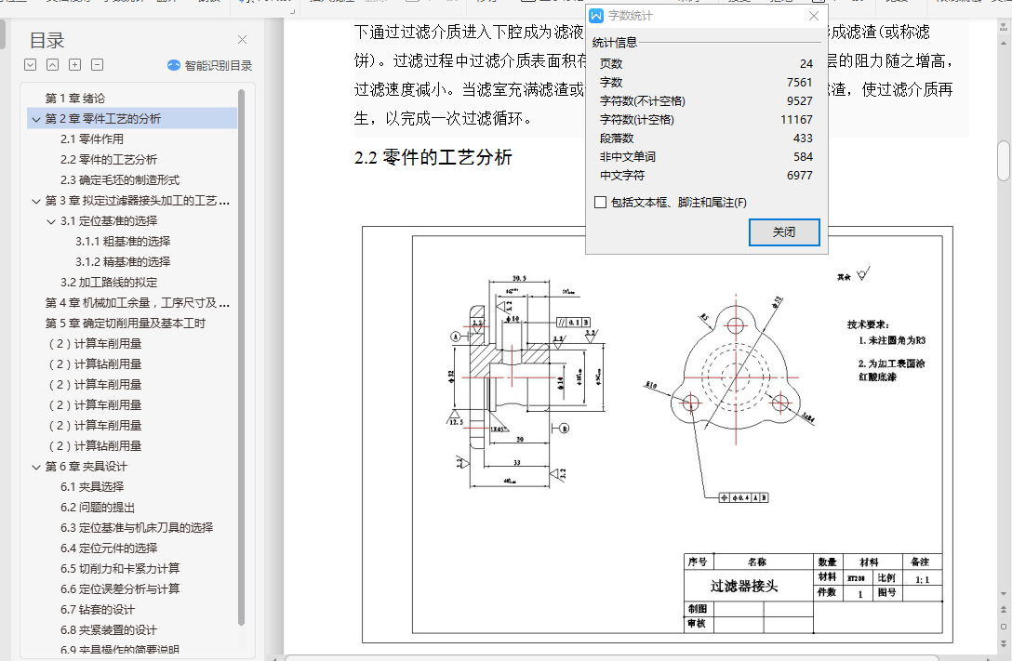
Task: Click the browse object circle icon
Action: click(x=1004, y=627)
